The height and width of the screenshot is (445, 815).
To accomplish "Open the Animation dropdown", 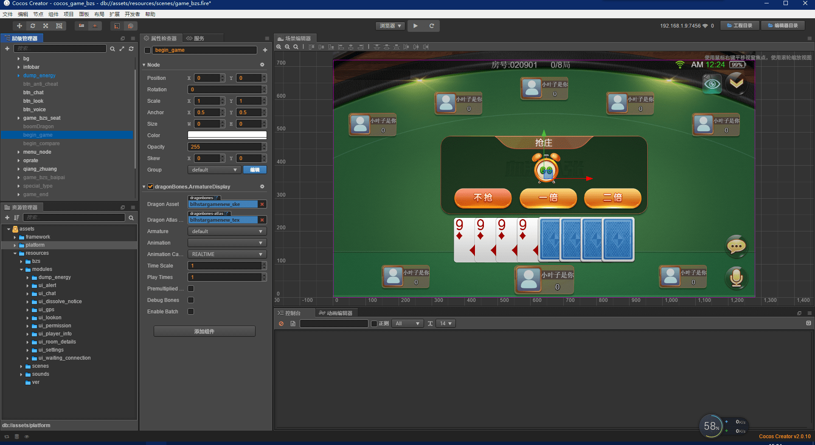I will 227,243.
